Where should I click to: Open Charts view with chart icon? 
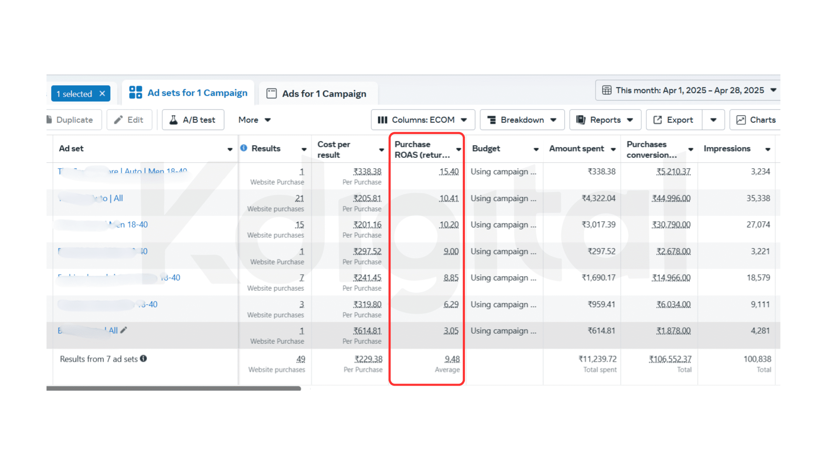click(755, 120)
